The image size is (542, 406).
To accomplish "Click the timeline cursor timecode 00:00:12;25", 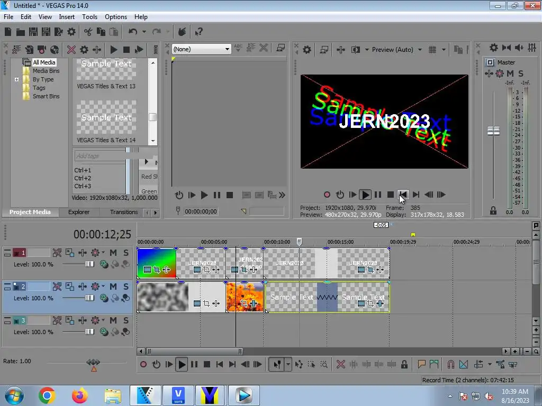I will click(x=102, y=234).
